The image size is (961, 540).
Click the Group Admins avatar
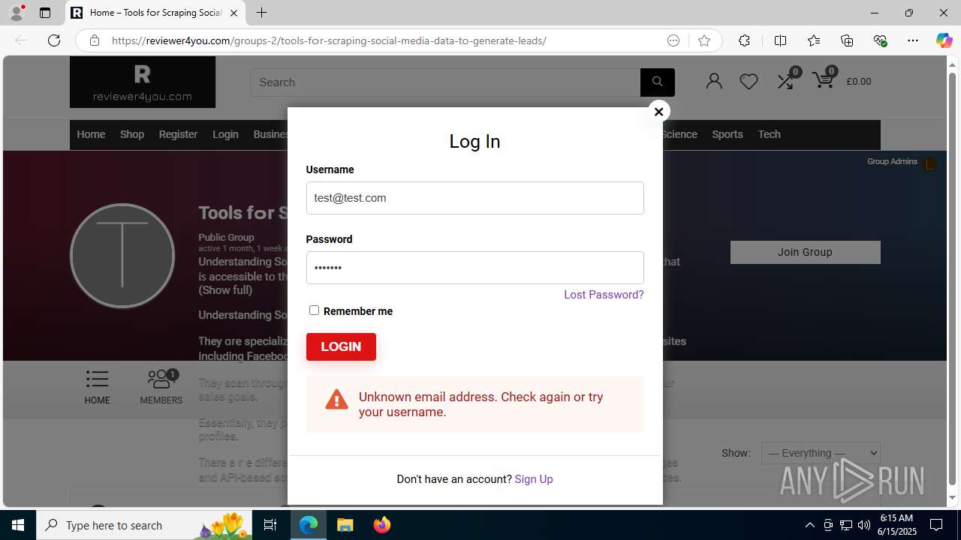coord(929,163)
